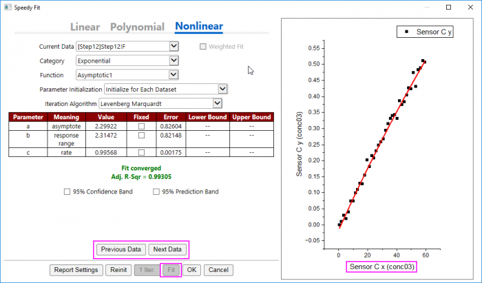Select the Nonlinear tab
482x283 pixels.
[x=198, y=28]
